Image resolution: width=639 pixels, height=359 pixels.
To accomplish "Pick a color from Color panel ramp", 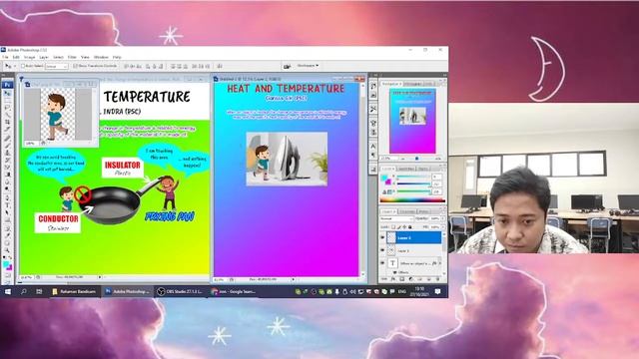I will [412, 200].
